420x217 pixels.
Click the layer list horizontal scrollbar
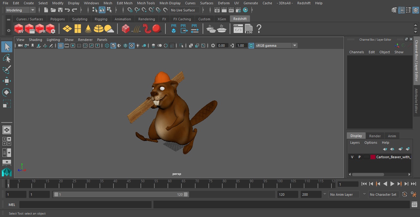pyautogui.click(x=368, y=174)
